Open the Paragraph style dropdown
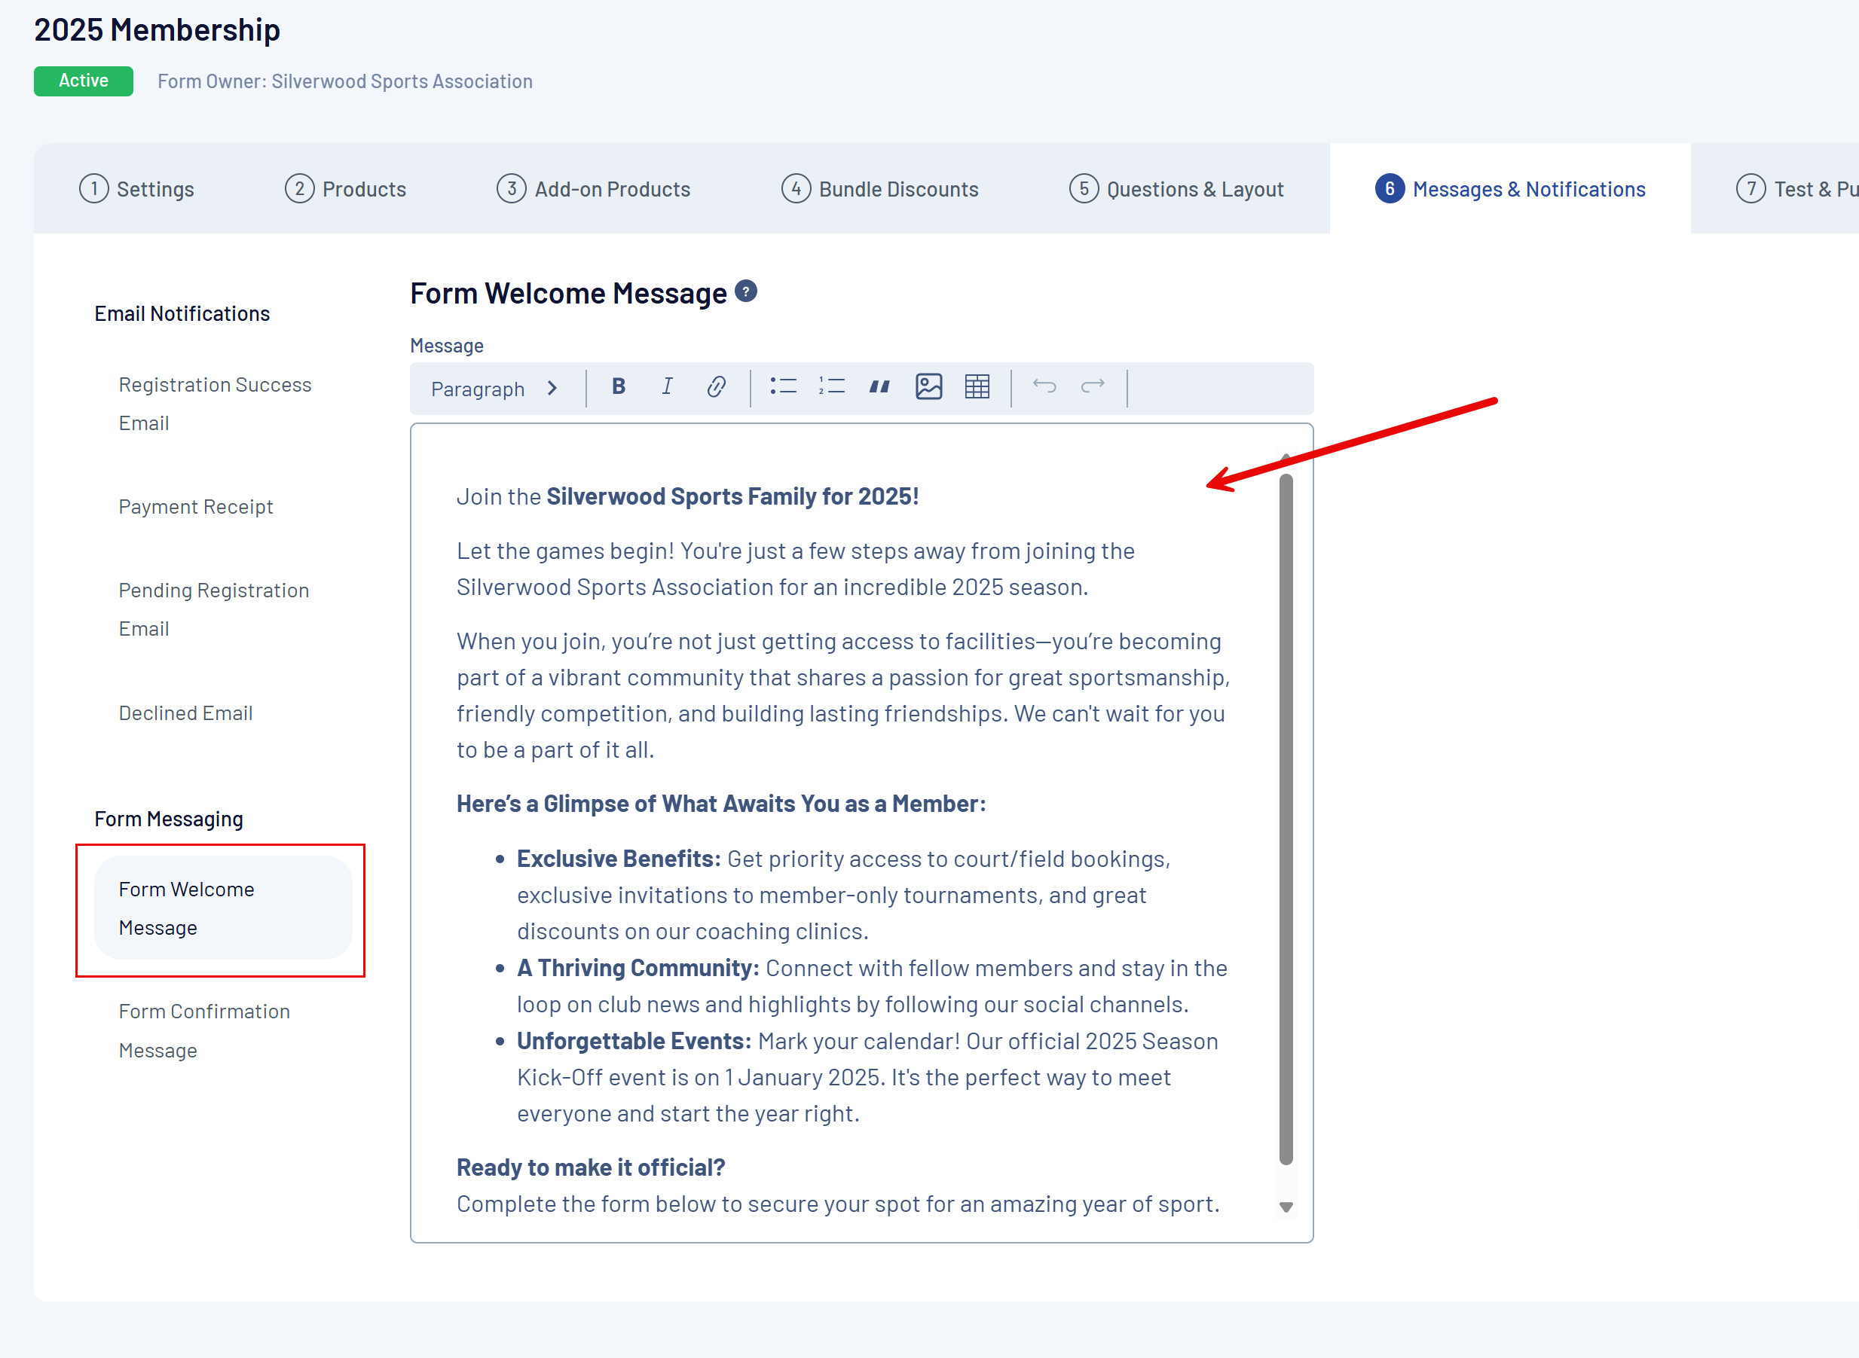This screenshot has width=1859, height=1358. click(494, 389)
